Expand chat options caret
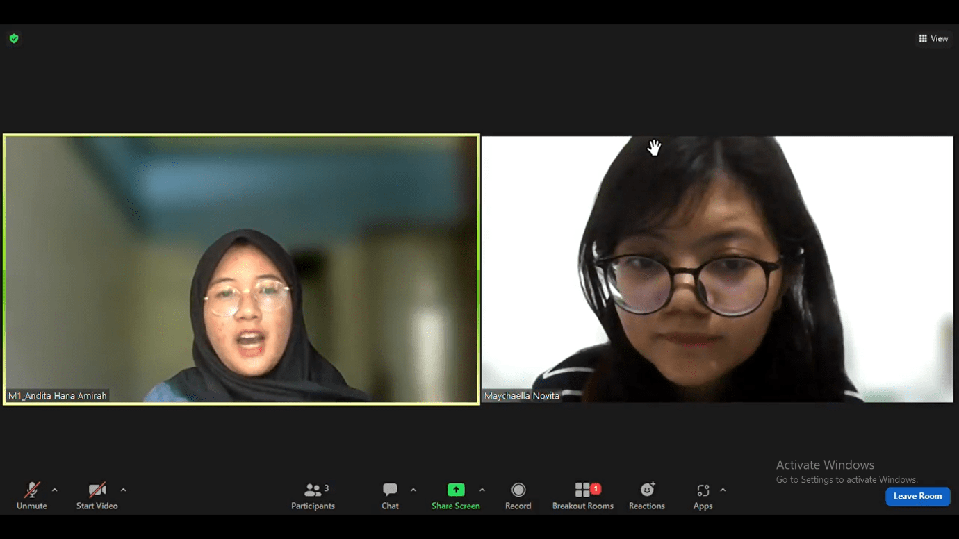The height and width of the screenshot is (539, 959). click(x=413, y=490)
